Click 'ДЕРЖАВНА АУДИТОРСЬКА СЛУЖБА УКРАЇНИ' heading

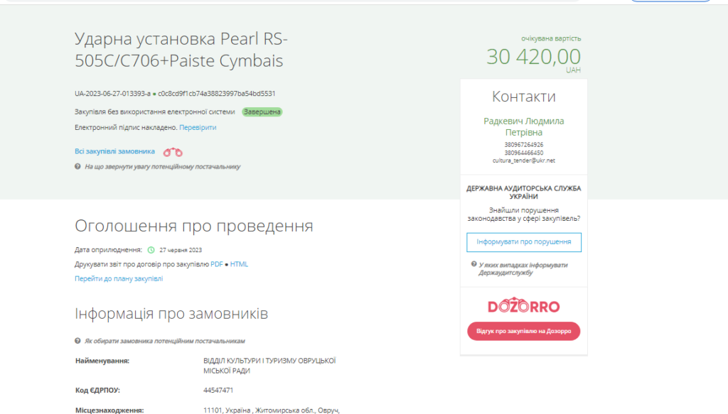(524, 192)
